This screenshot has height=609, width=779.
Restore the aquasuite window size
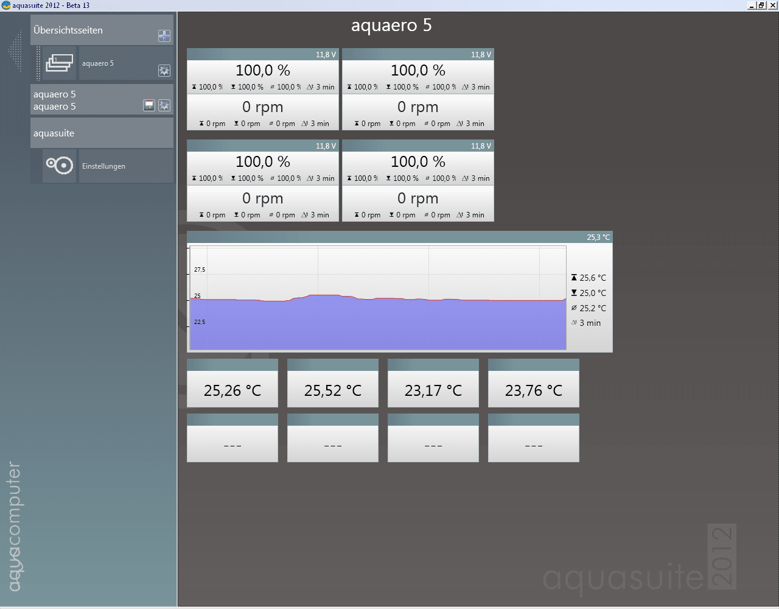[x=761, y=5]
